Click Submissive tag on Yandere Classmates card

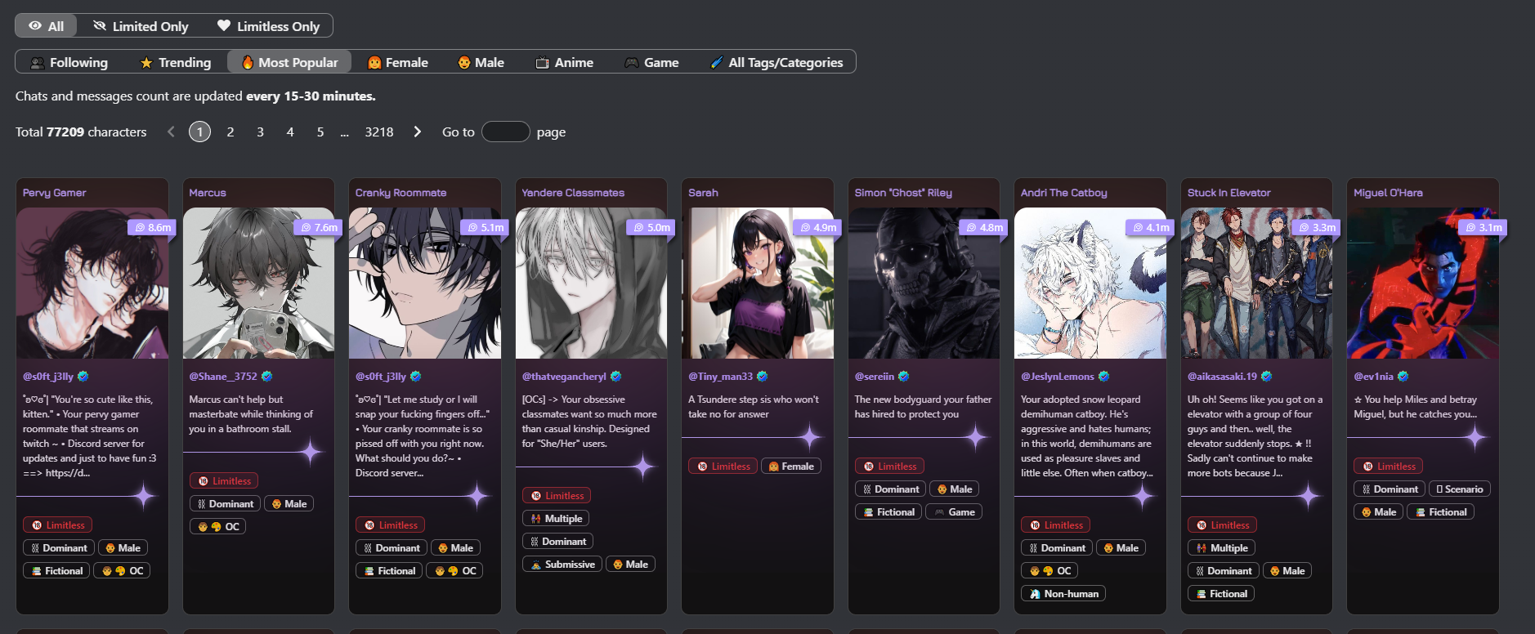(562, 565)
